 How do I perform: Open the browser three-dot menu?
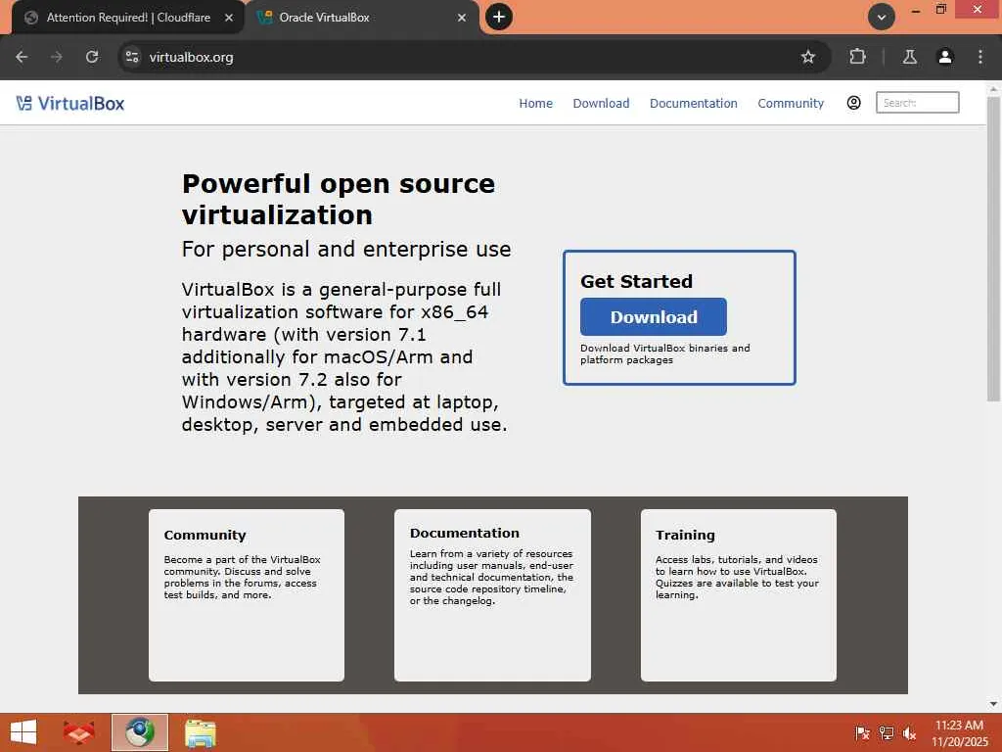coord(980,57)
